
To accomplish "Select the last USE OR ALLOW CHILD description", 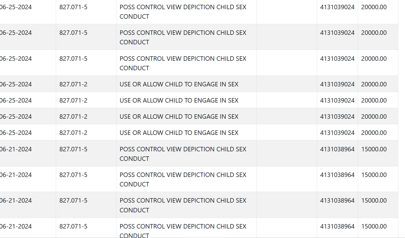I will coord(179,133).
